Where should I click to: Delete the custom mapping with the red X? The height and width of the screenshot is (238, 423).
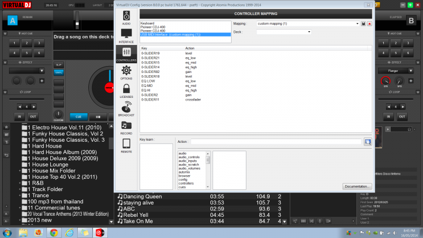point(370,24)
